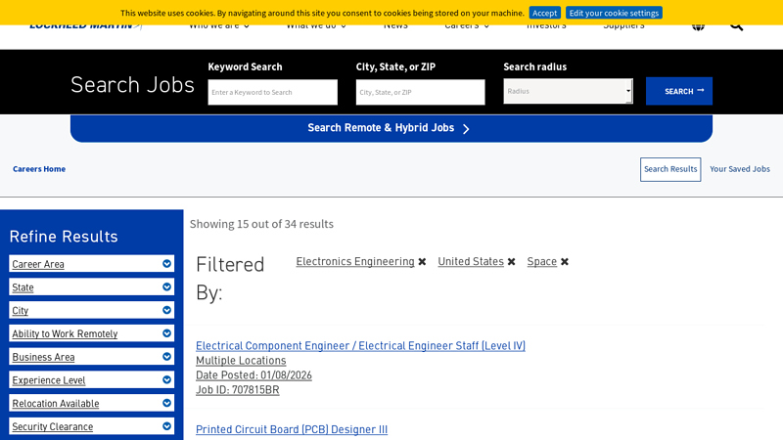Viewport: 783px width, 440px height.
Task: Click the Ability to Work Remotely chevron
Action: point(166,333)
